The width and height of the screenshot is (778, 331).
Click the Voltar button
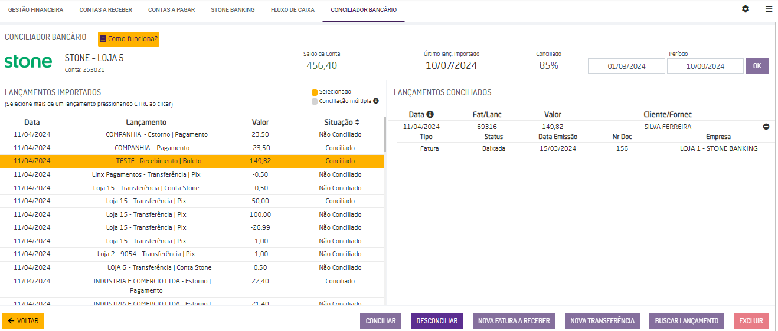click(x=24, y=321)
